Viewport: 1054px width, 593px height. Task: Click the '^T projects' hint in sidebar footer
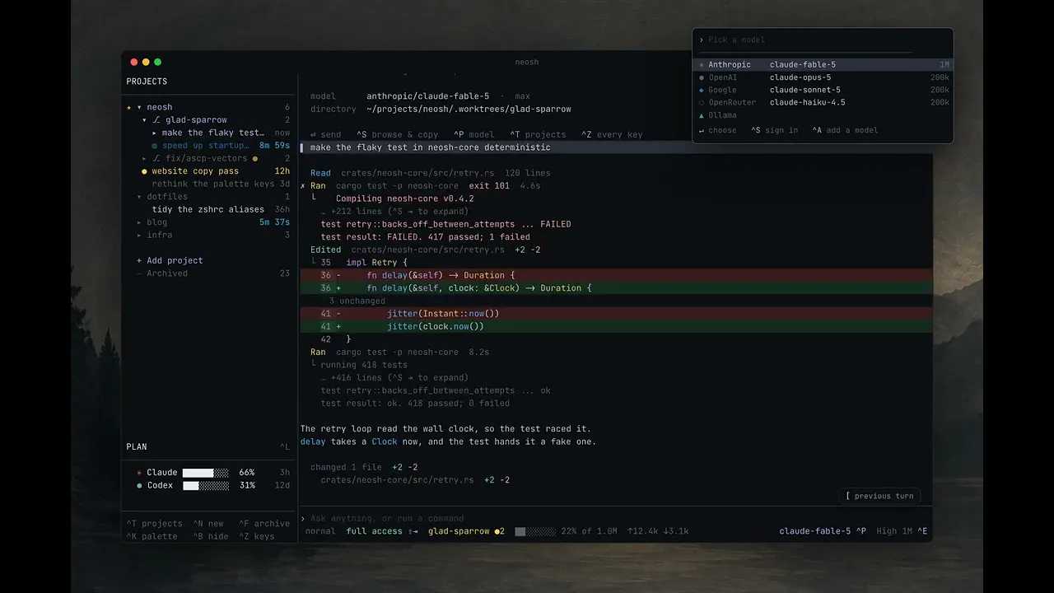154,524
